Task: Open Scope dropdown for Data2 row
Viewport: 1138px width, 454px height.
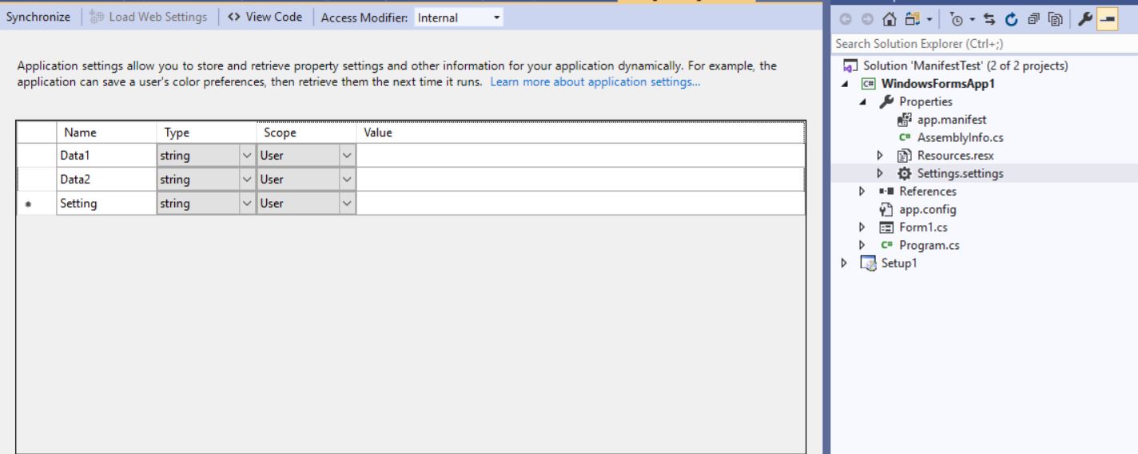Action: coord(346,180)
